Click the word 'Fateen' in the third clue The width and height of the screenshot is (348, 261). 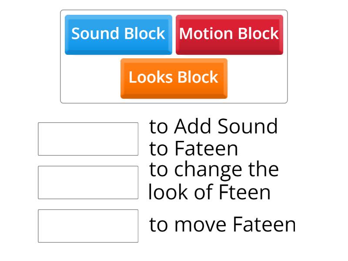click(x=264, y=225)
